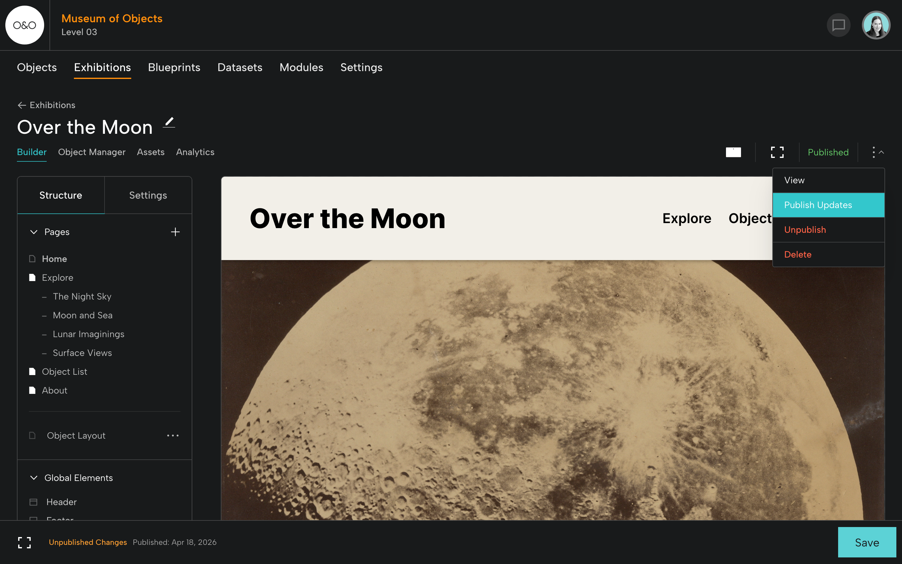Screen dimensions: 902x564
Task: Toggle the three-dot more options menu
Action: pyautogui.click(x=877, y=152)
